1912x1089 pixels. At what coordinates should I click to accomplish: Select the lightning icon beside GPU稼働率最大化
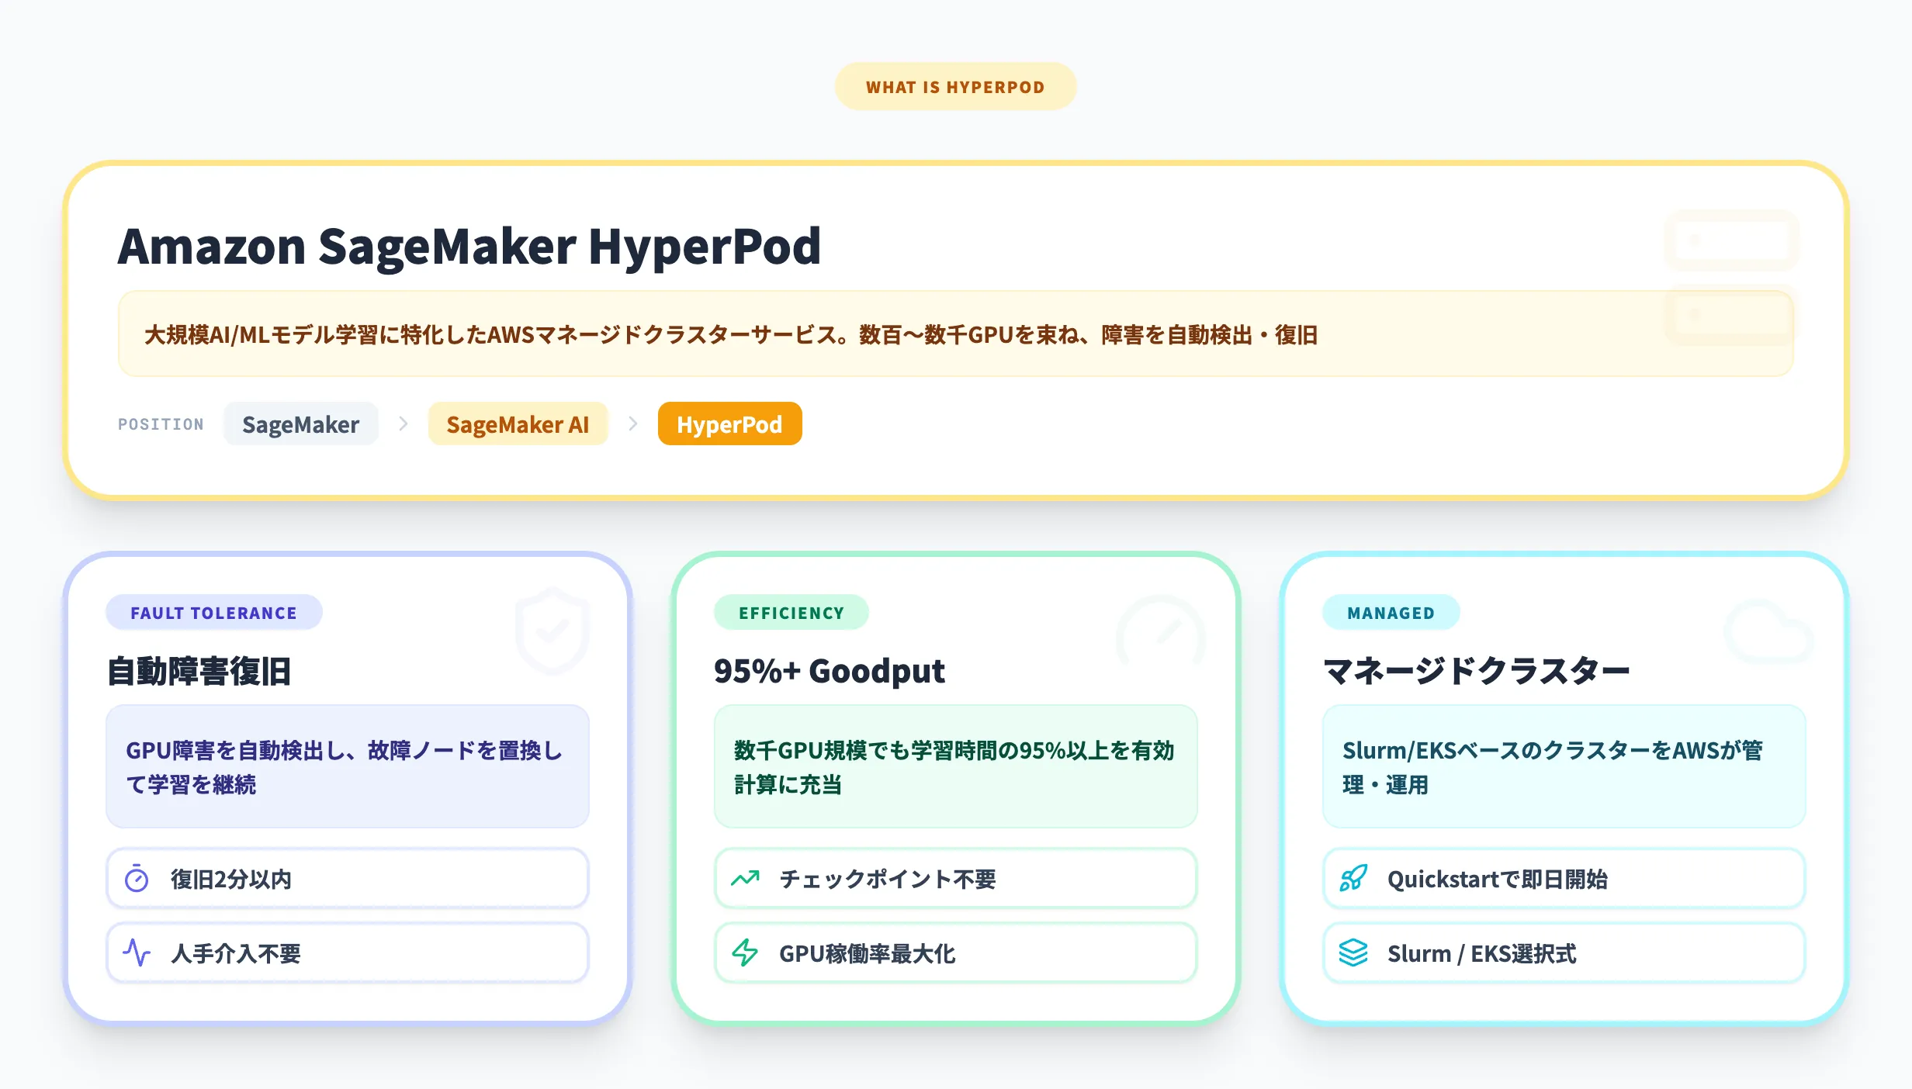click(x=745, y=952)
